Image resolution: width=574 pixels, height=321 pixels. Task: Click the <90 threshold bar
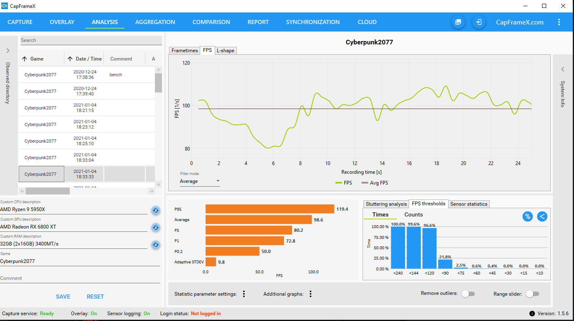445,264
